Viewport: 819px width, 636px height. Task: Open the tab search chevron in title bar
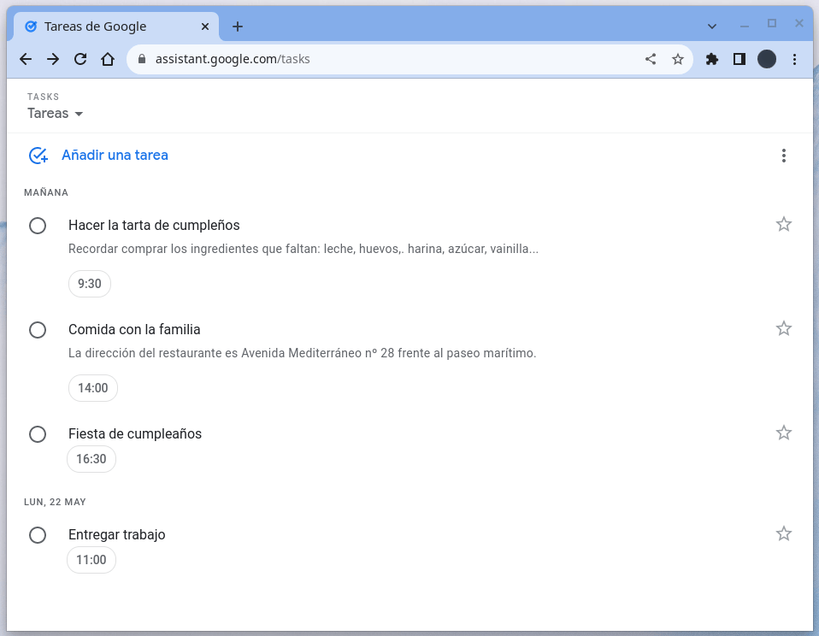coord(712,26)
